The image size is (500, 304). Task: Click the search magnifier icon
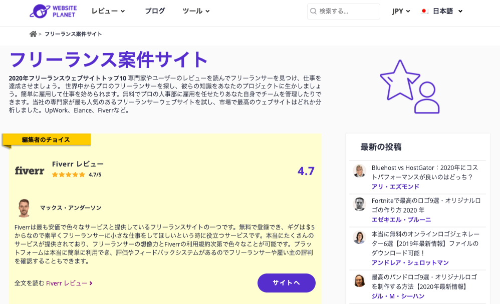coord(314,11)
